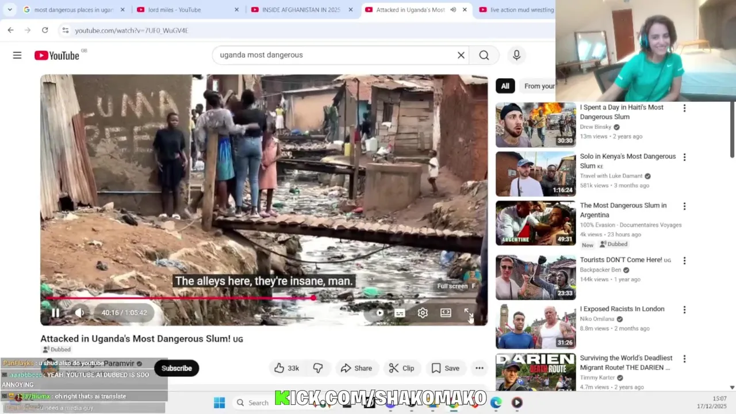
Task: Click the browser address bar URL
Action: [132, 30]
